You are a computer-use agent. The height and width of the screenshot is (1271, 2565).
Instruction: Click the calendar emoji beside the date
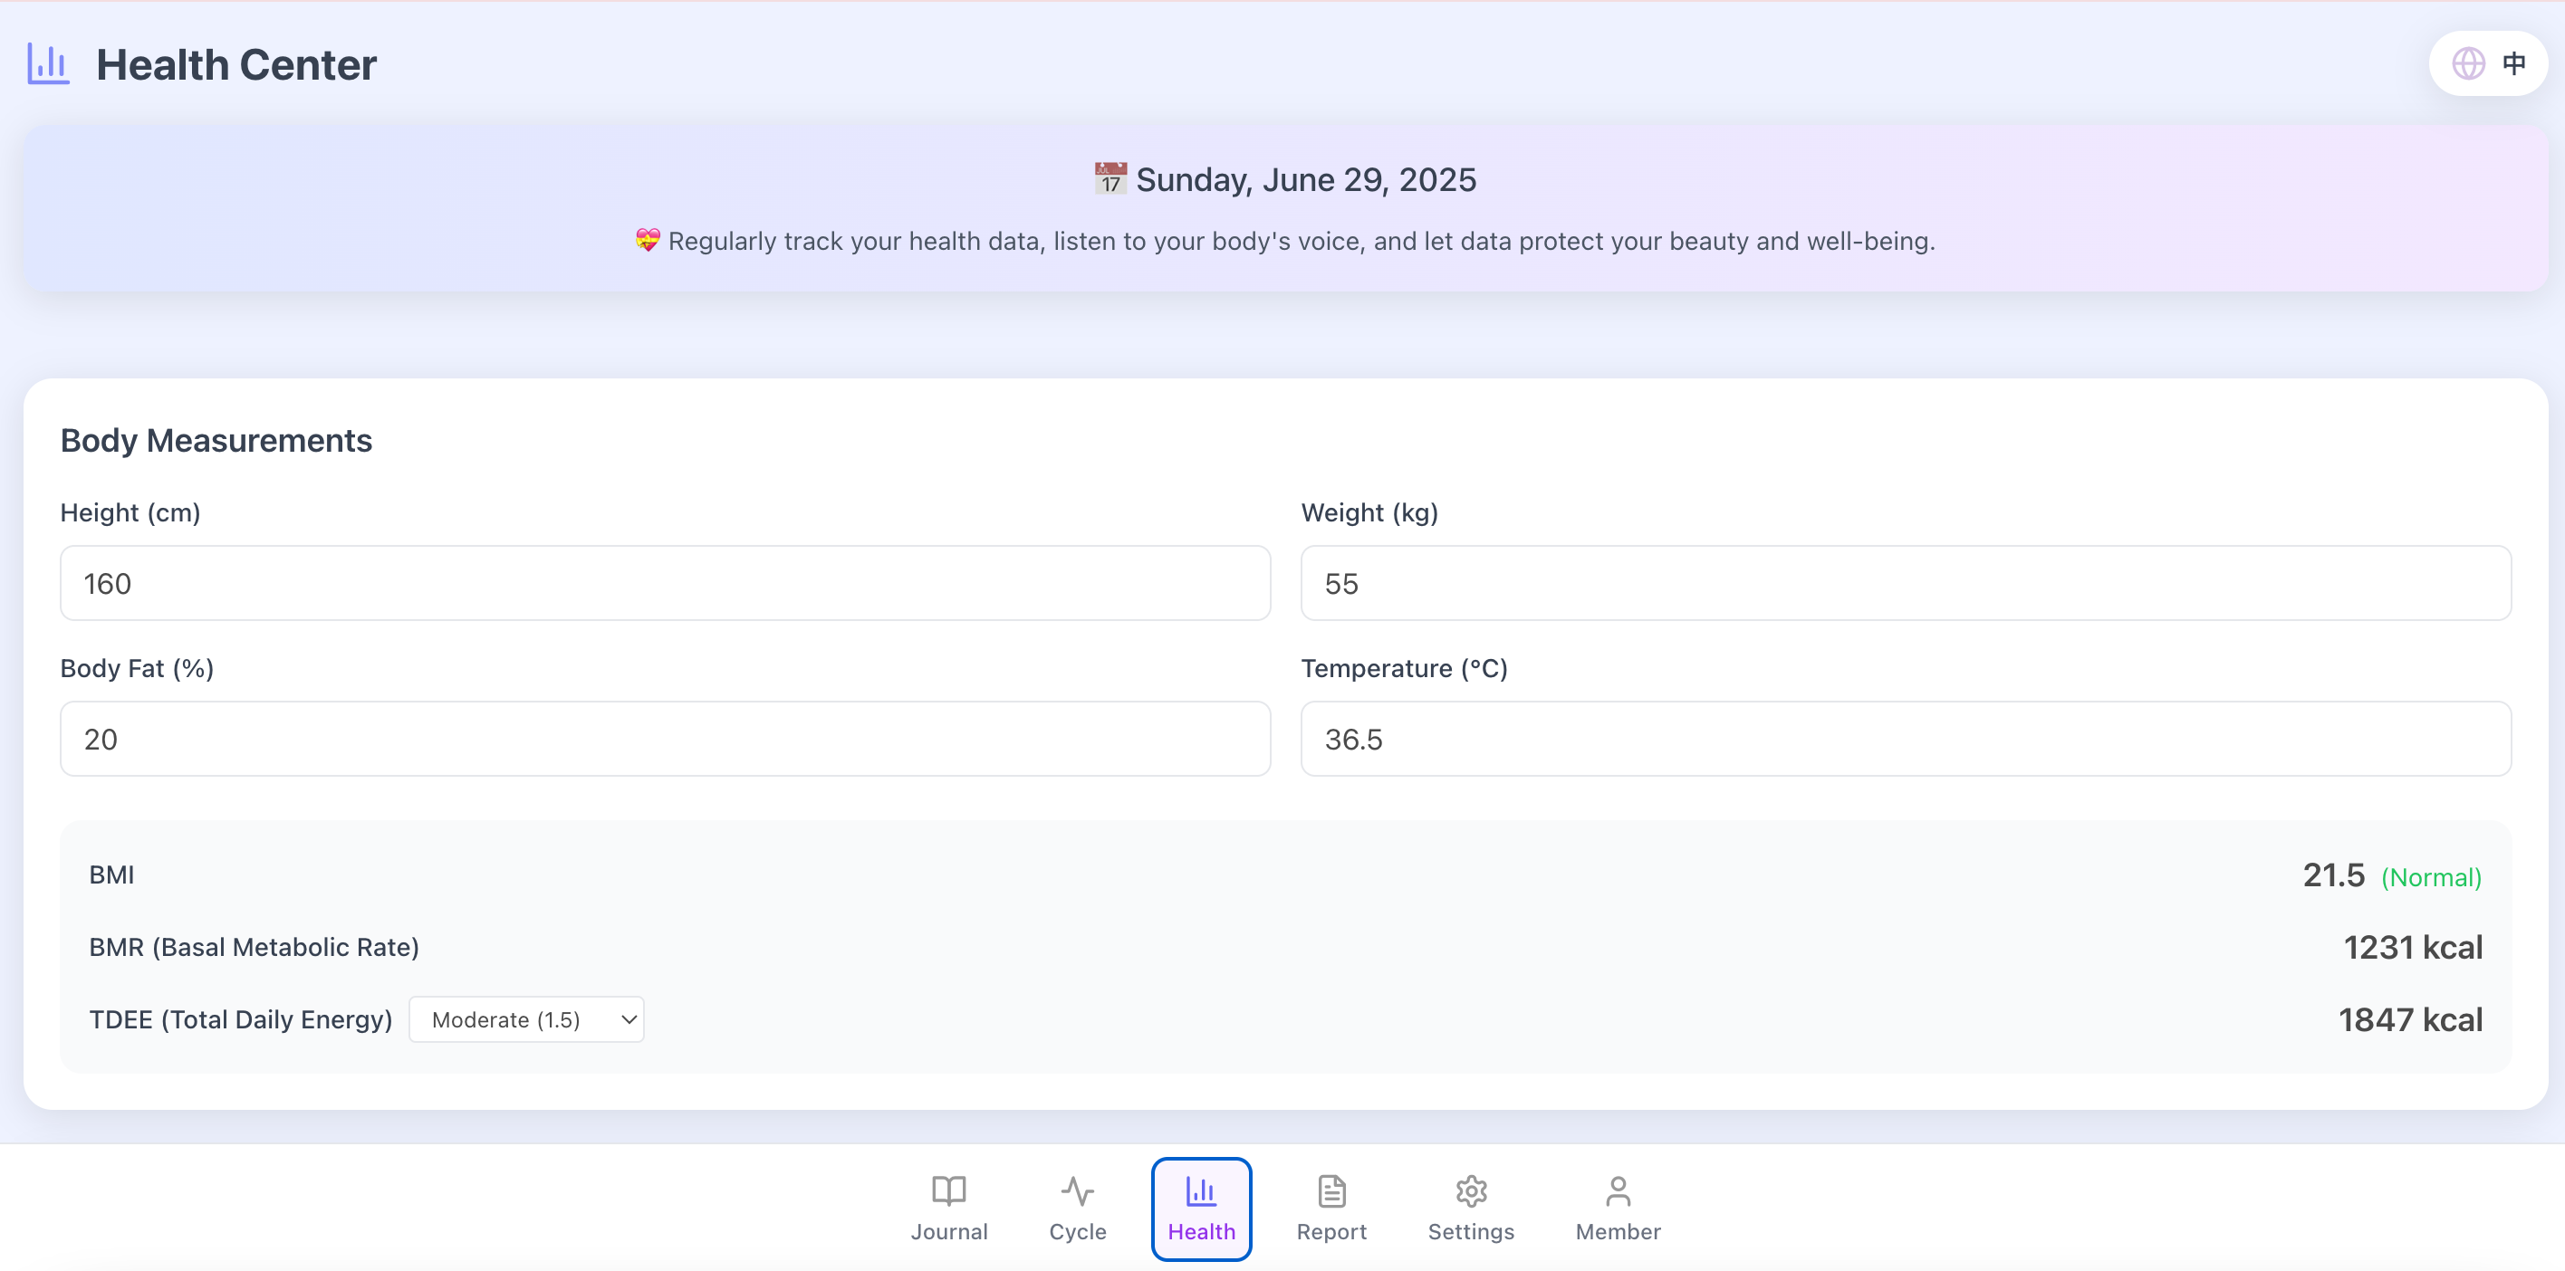(x=1110, y=179)
